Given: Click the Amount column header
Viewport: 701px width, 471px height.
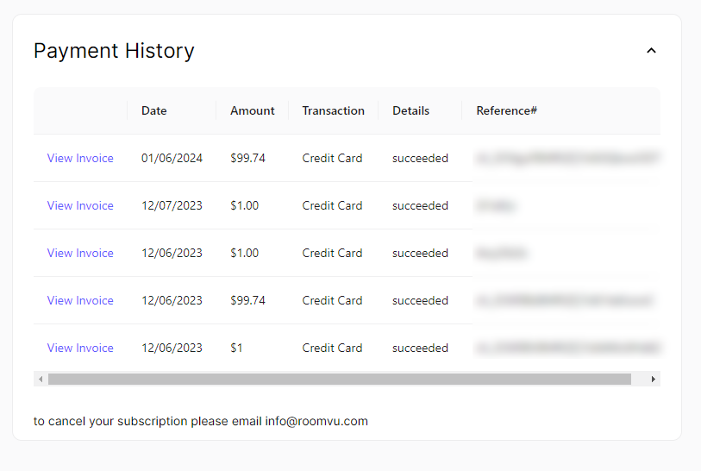Looking at the screenshot, I should click(x=252, y=110).
